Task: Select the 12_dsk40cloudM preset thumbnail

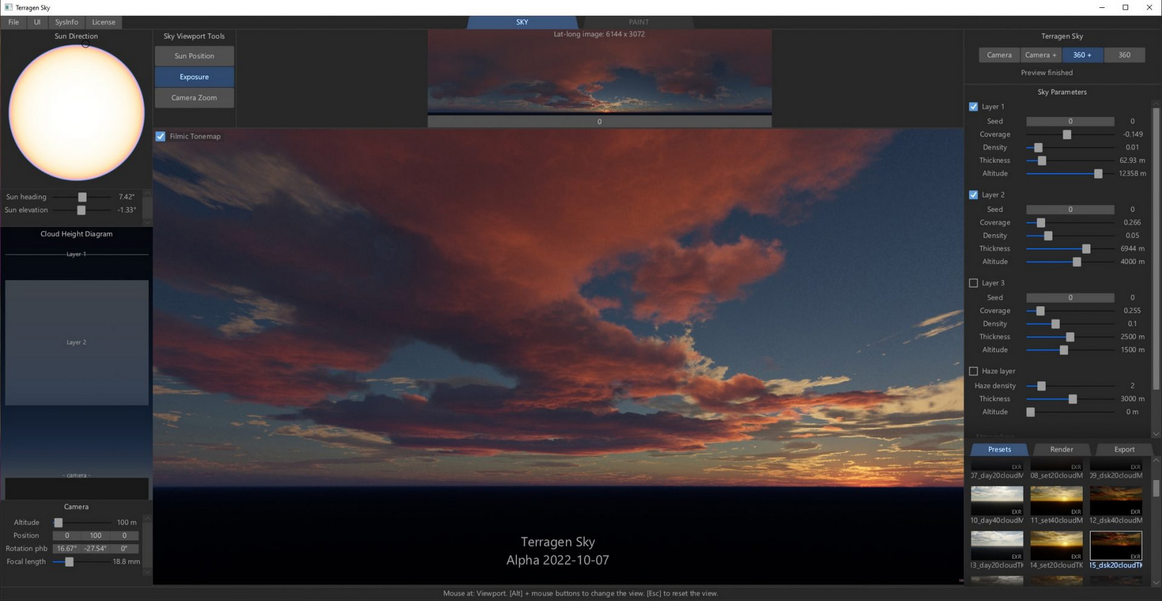Action: [1116, 501]
